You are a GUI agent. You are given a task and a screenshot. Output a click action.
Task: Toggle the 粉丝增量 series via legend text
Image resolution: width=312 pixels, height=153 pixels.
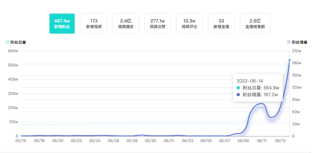click(300, 42)
